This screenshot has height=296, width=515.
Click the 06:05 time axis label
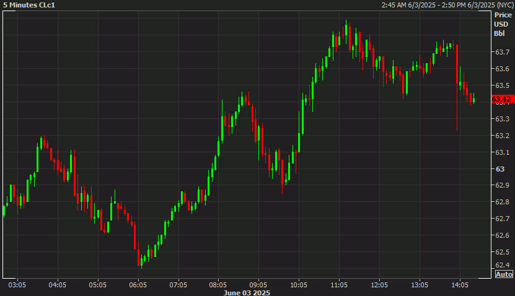tap(138, 285)
